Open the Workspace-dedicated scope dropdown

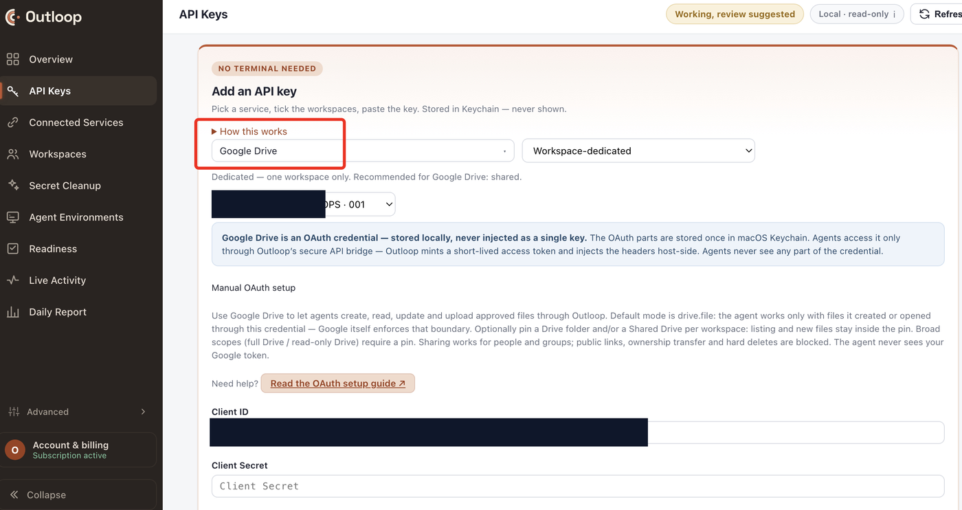click(638, 151)
